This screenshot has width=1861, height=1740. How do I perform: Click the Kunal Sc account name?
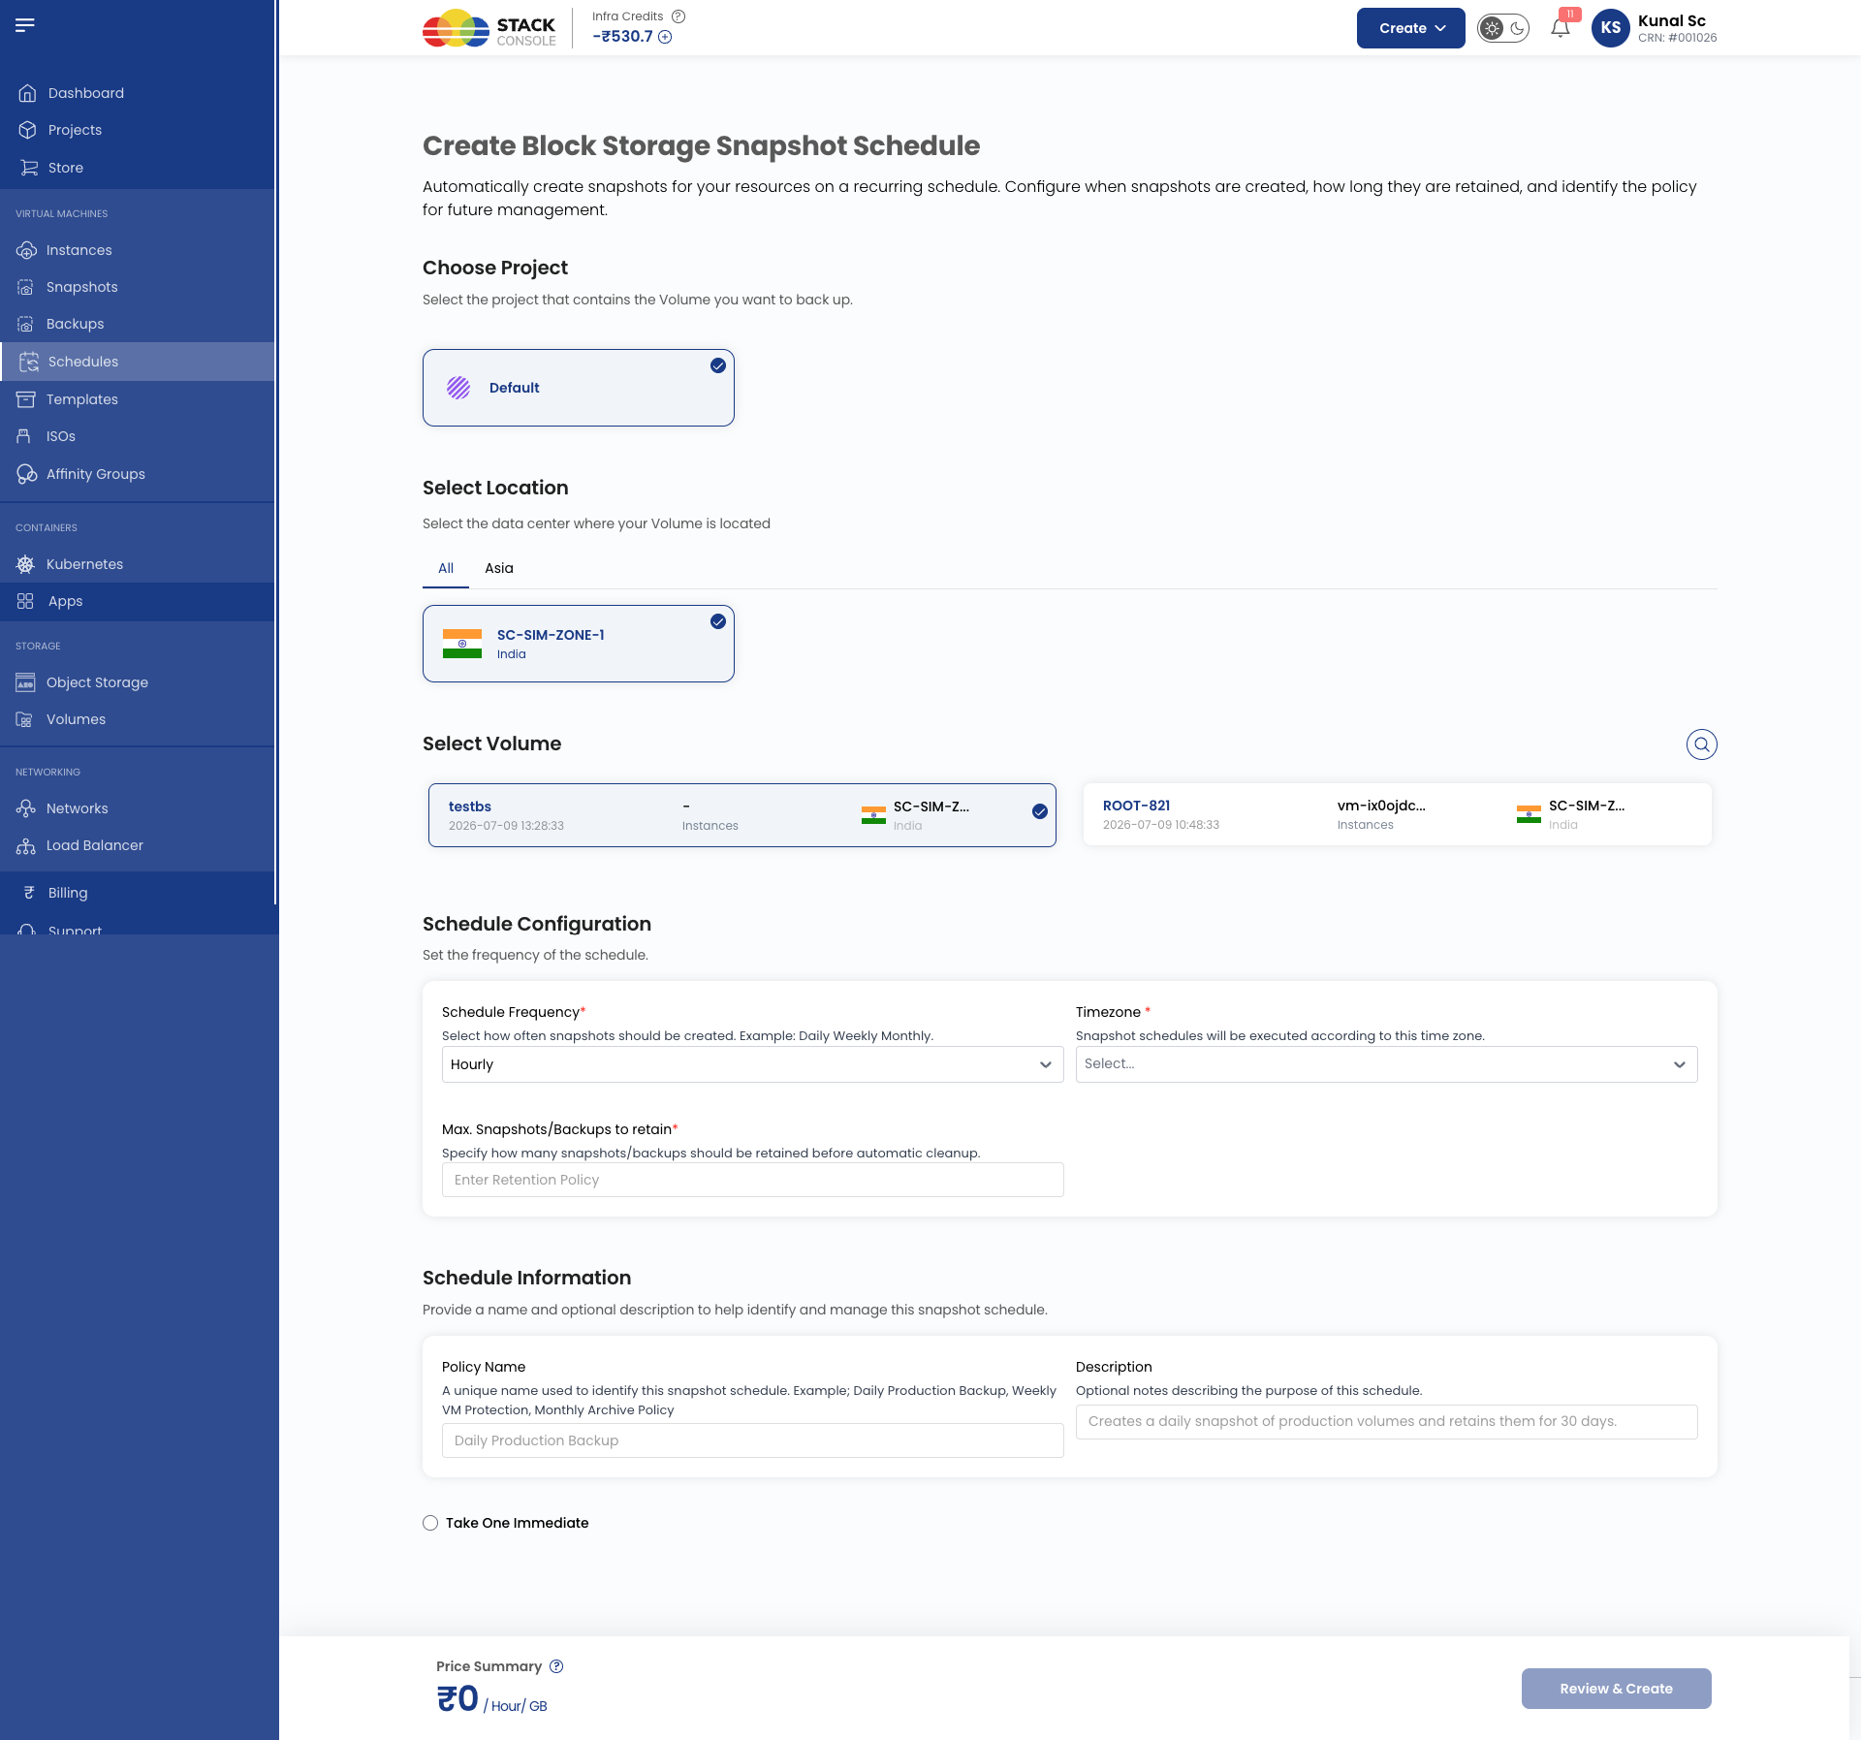point(1672,20)
